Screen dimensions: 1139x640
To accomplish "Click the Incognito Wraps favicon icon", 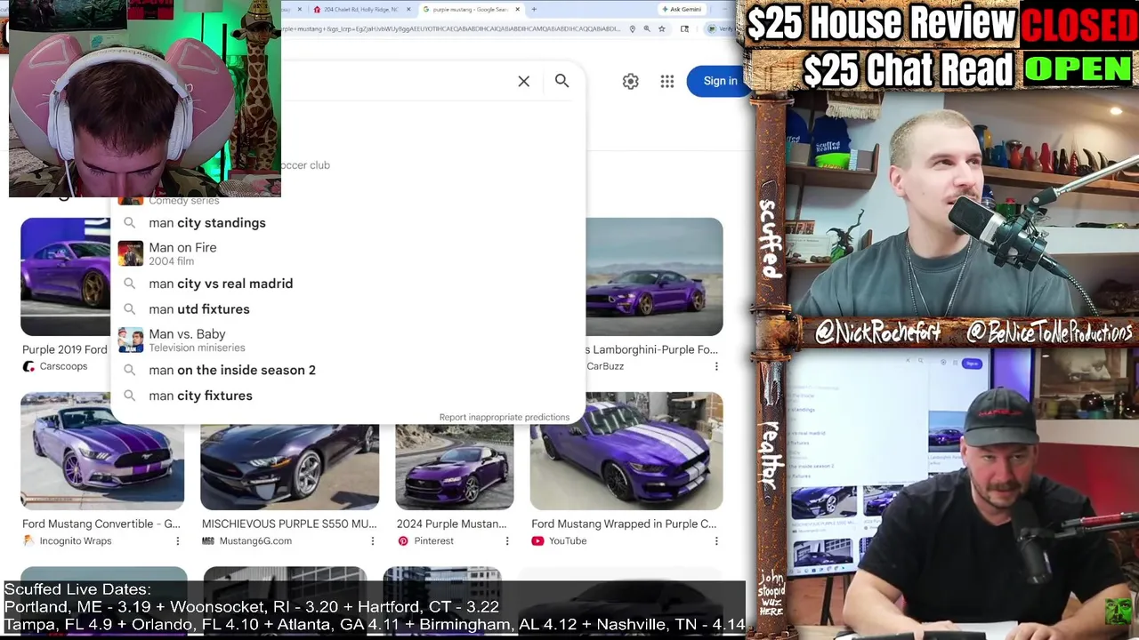I will click(28, 540).
